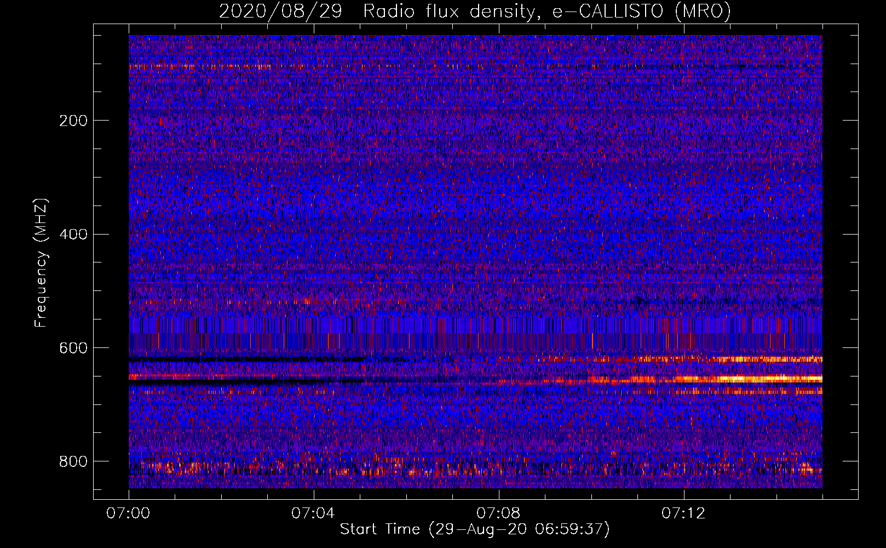Click the "Frequency (MHZ)" axis label
Screen dimensions: 886x548
coord(41,262)
